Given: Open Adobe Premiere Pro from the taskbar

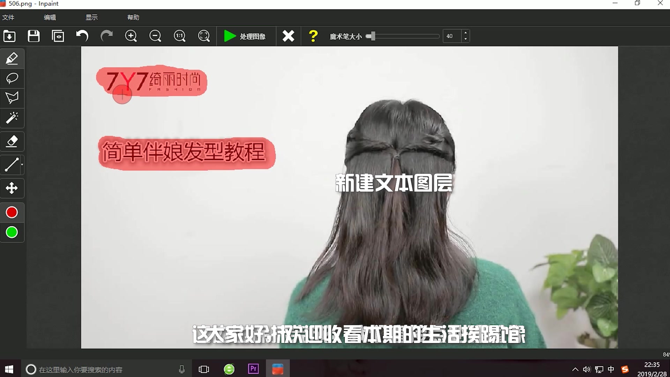Looking at the screenshot, I should pyautogui.click(x=253, y=369).
